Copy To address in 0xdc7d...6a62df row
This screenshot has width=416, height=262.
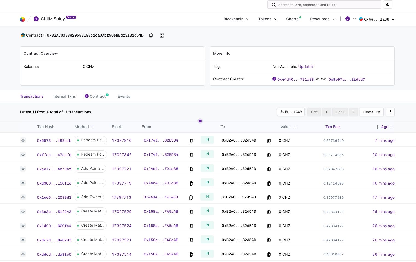point(269,240)
